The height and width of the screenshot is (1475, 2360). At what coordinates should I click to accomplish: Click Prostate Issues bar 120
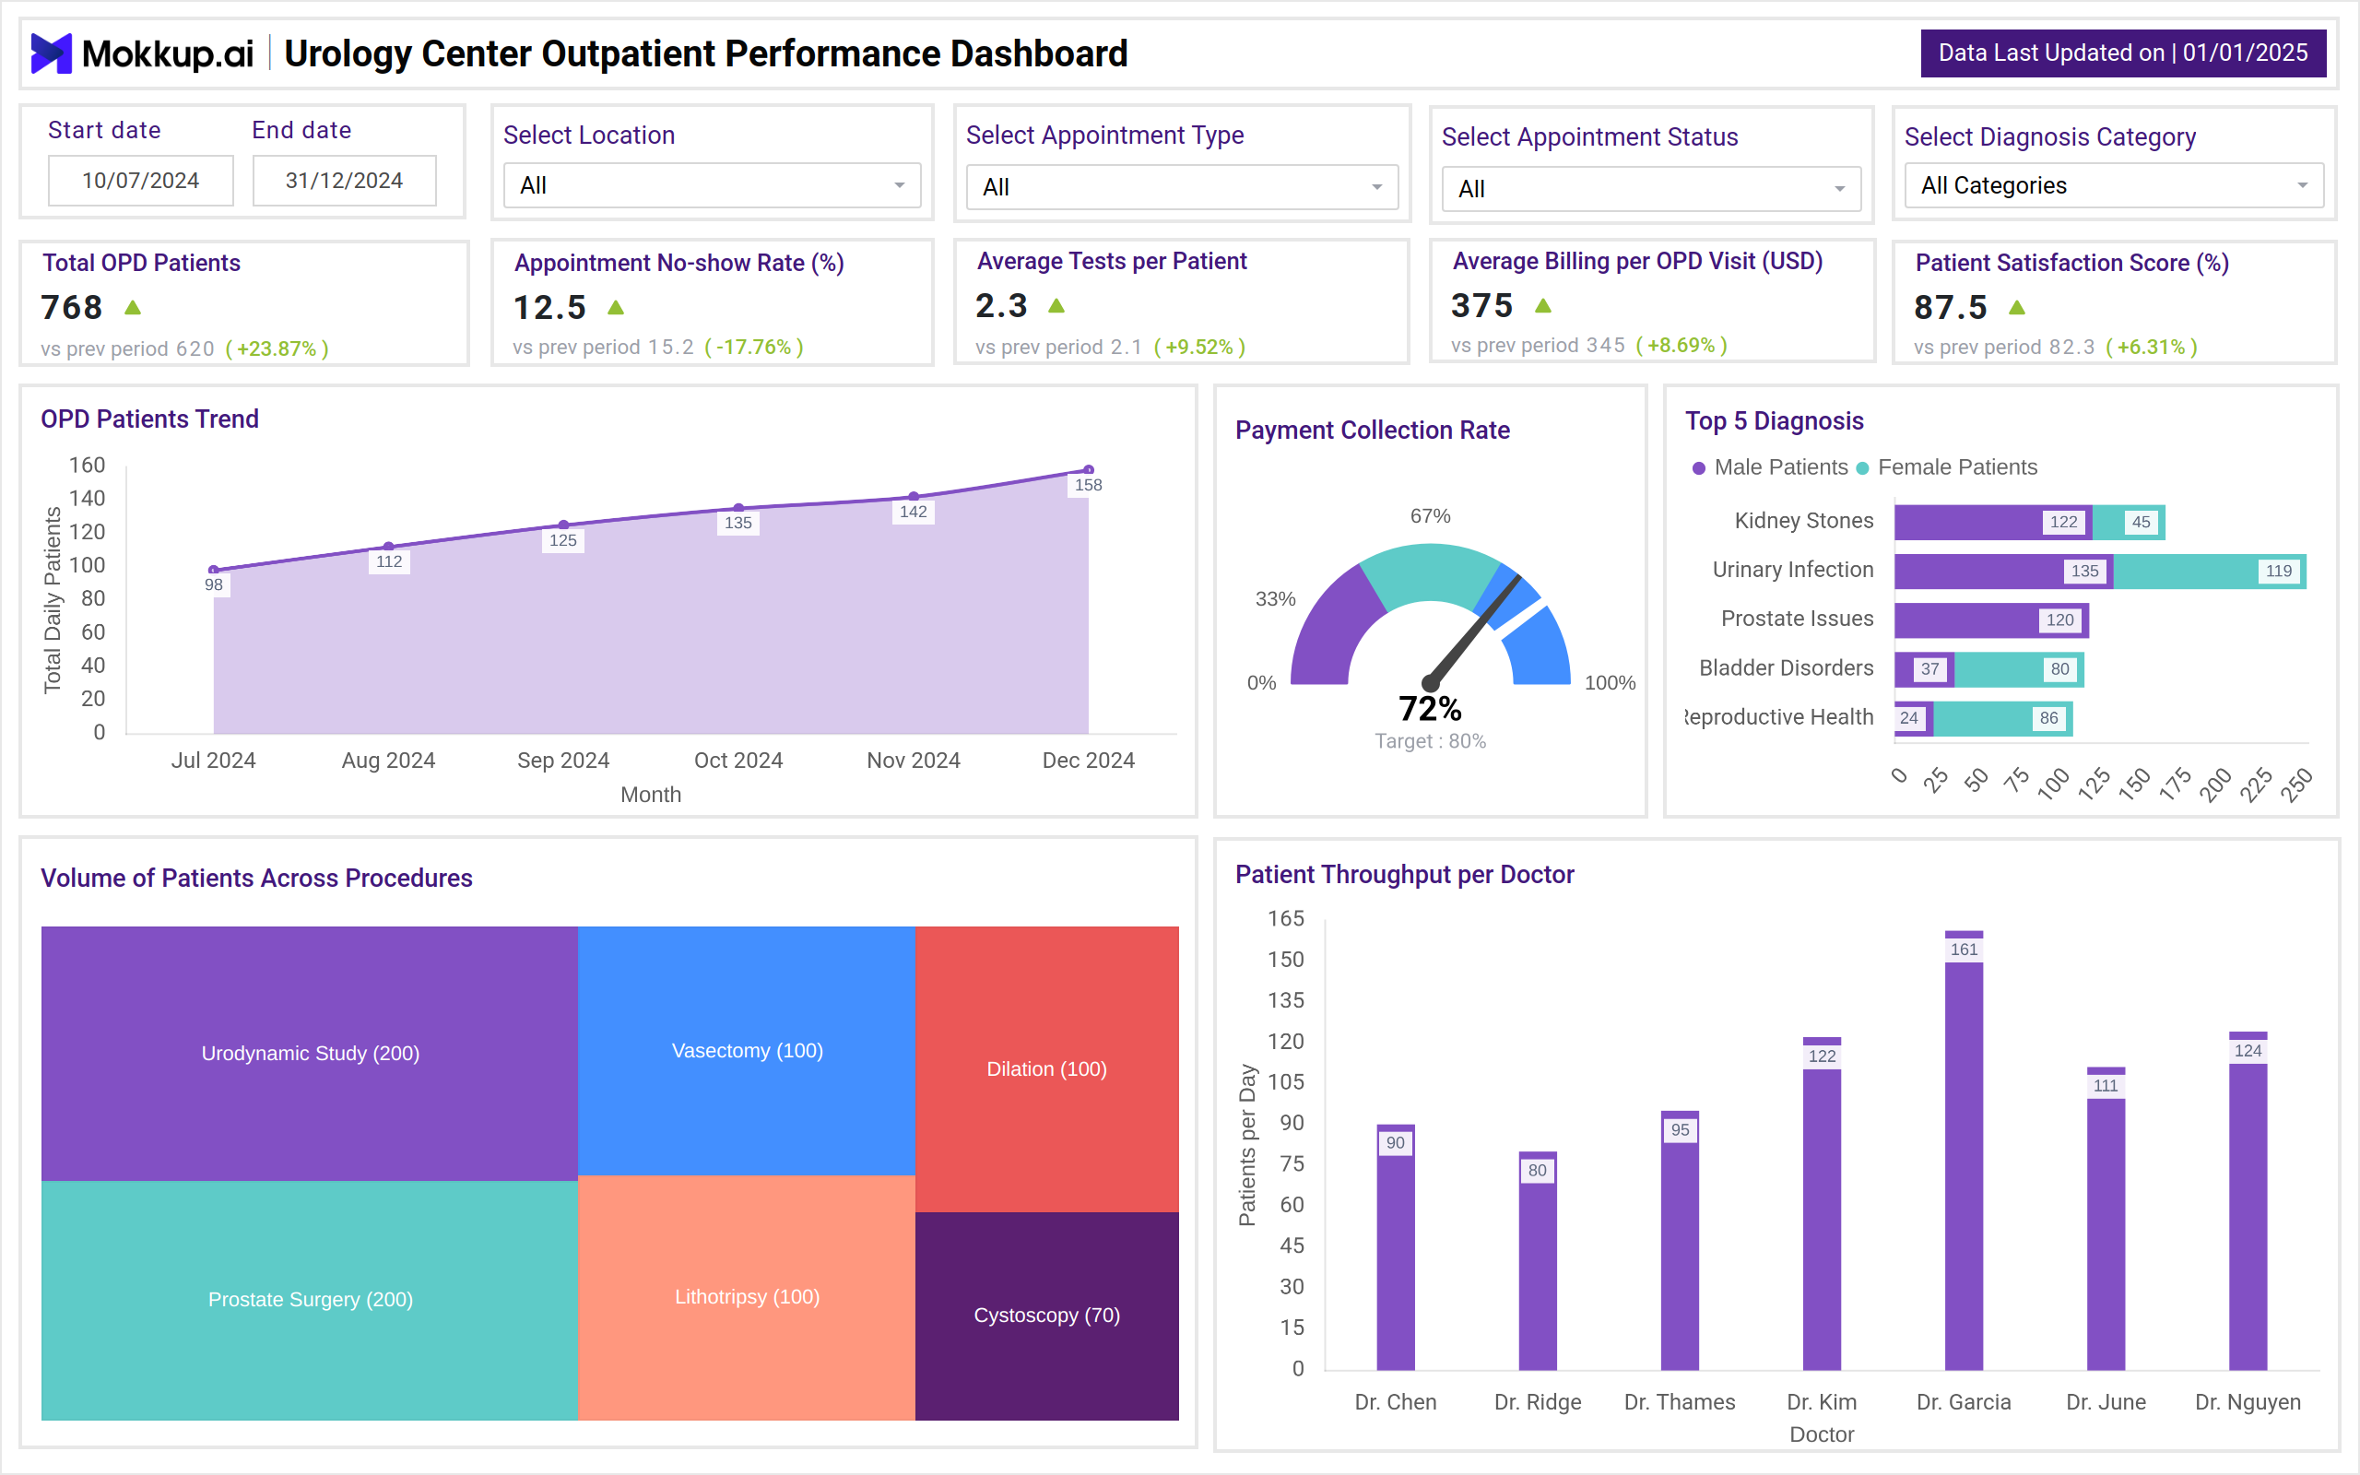coord(1991,620)
